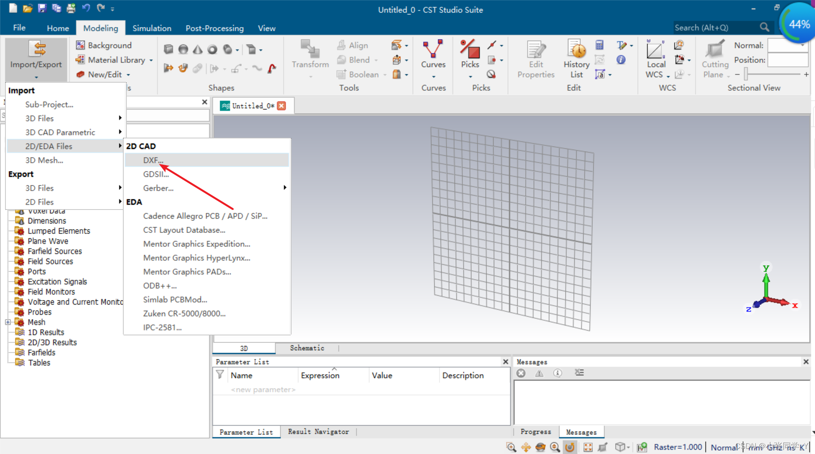Viewport: 815px width, 454px height.
Task: Click the Position input field
Action: coord(787,60)
